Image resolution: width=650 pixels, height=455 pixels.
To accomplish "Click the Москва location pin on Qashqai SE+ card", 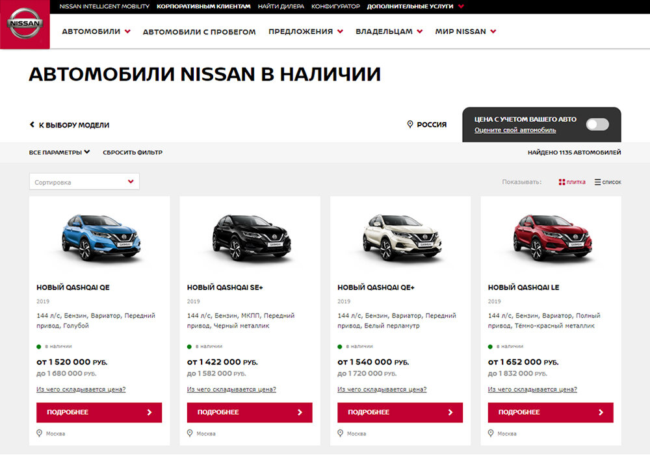I will 190,433.
